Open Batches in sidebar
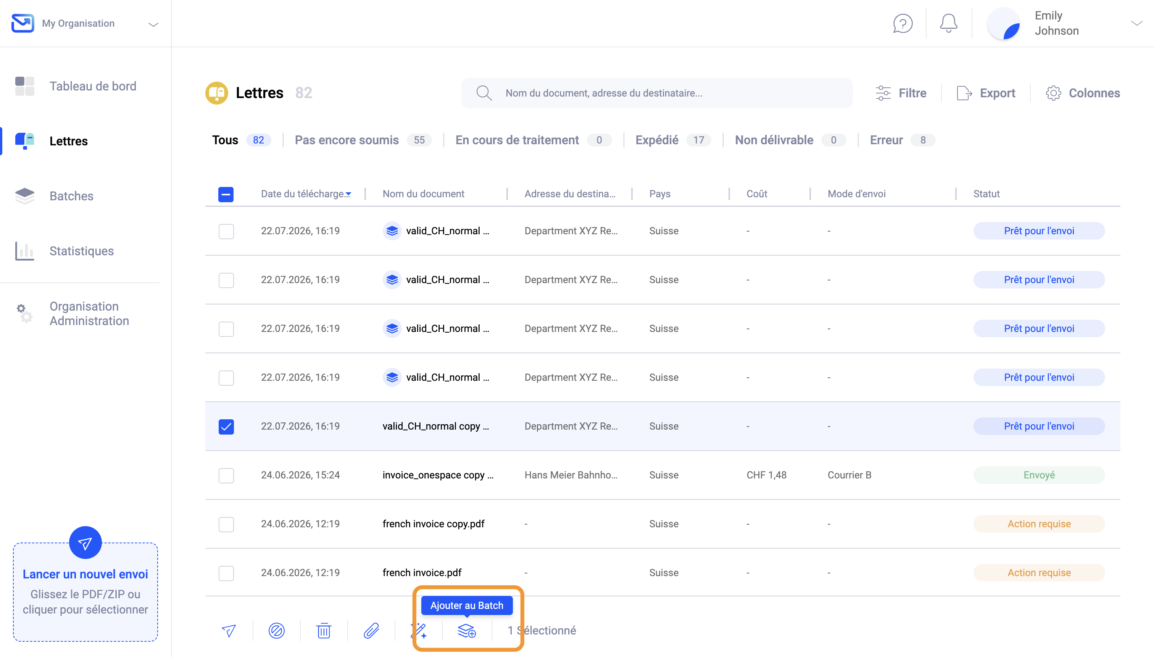 [x=54, y=196]
